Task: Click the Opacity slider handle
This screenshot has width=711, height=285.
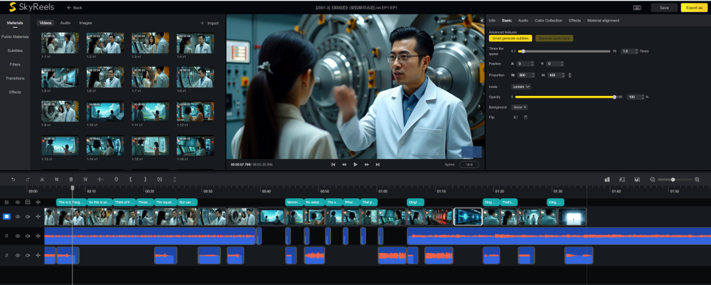Action: [x=614, y=97]
